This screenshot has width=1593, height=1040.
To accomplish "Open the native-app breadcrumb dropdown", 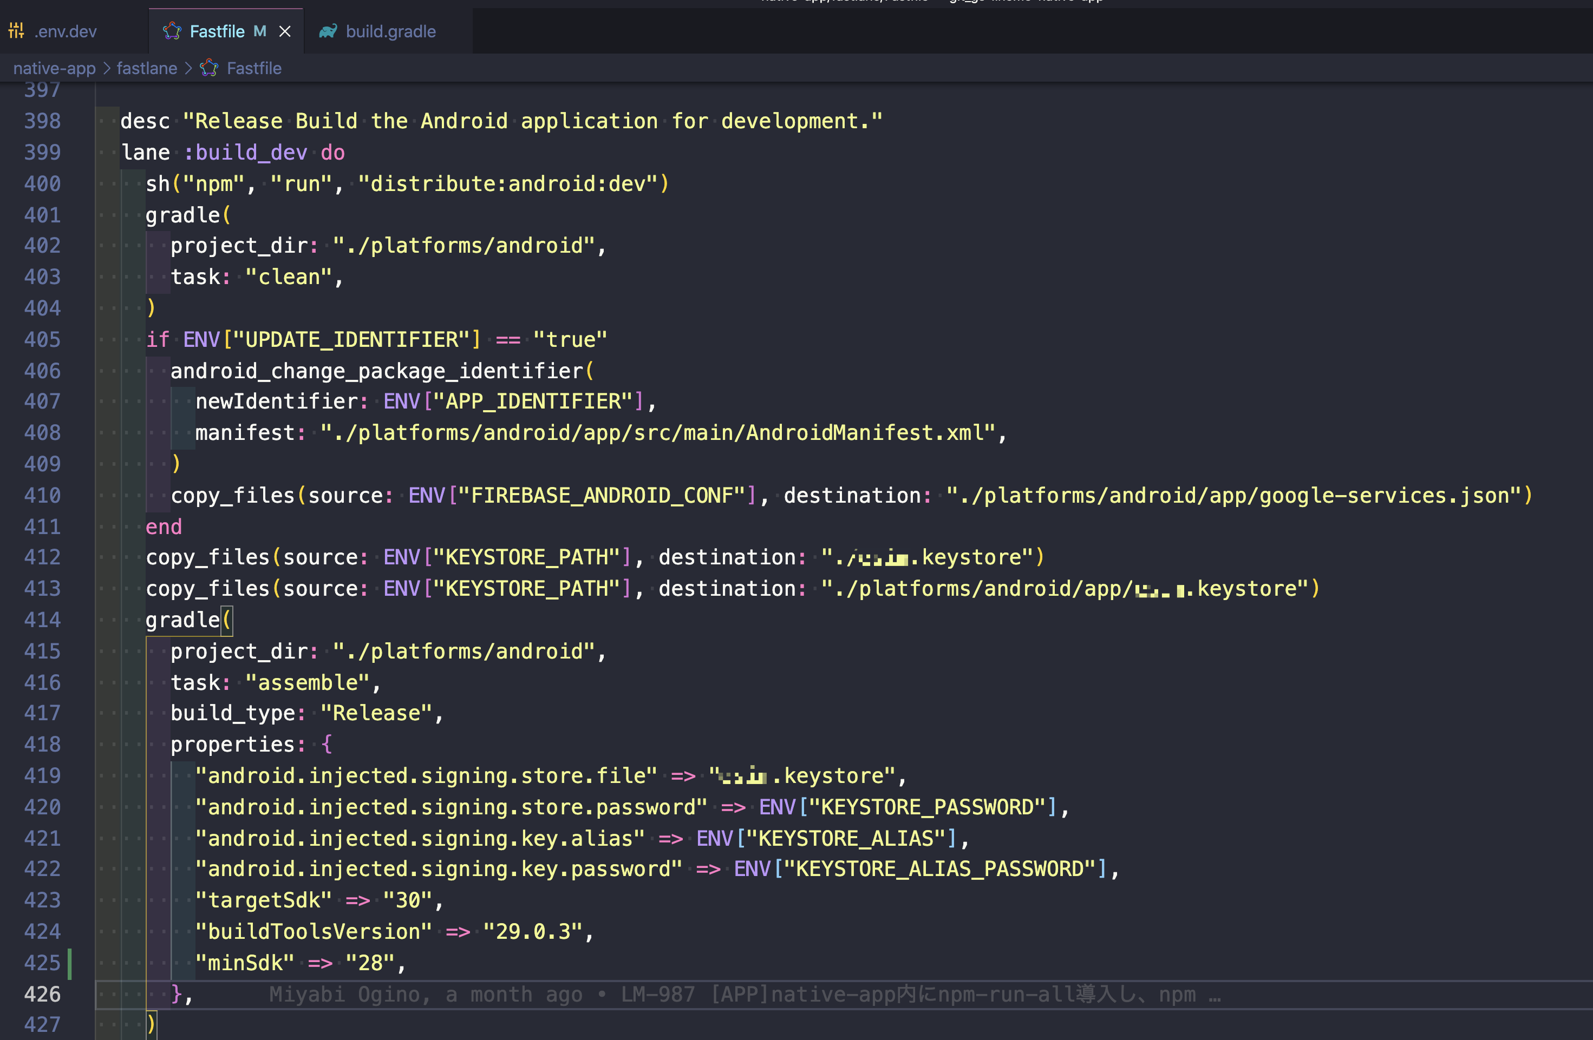I will click(x=54, y=68).
